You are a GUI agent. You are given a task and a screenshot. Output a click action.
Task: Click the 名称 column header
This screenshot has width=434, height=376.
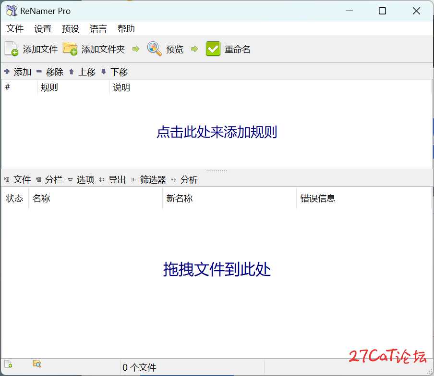[41, 198]
